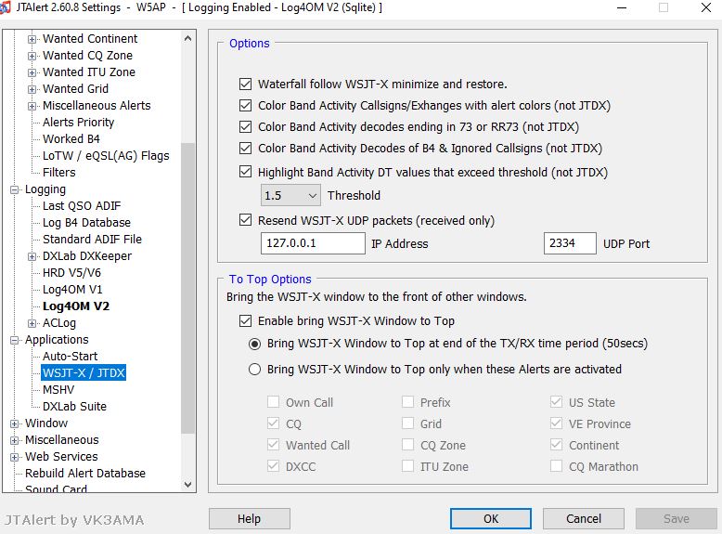
Task: Select WSJT-X / JTDX tree item
Action: point(84,372)
